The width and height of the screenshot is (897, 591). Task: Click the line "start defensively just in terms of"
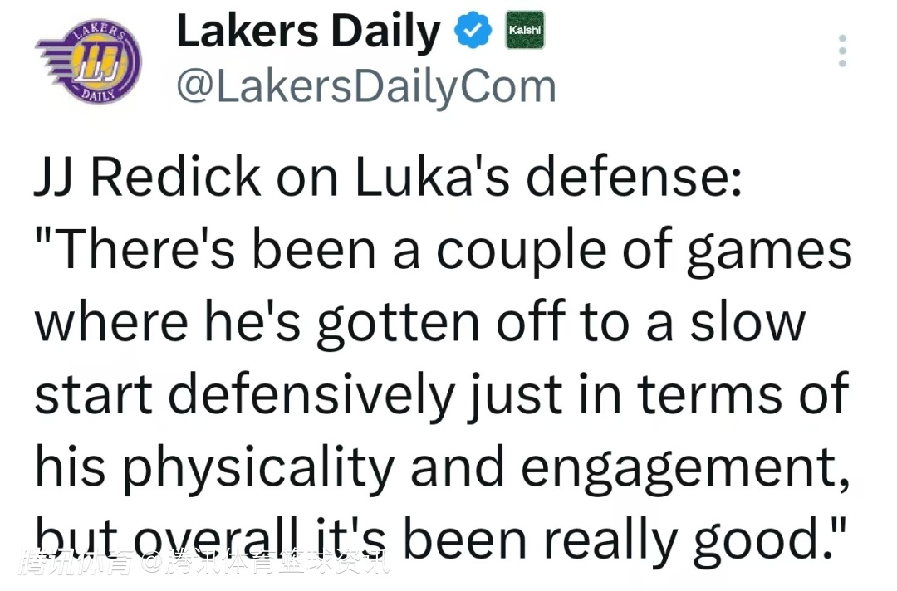pyautogui.click(x=441, y=393)
